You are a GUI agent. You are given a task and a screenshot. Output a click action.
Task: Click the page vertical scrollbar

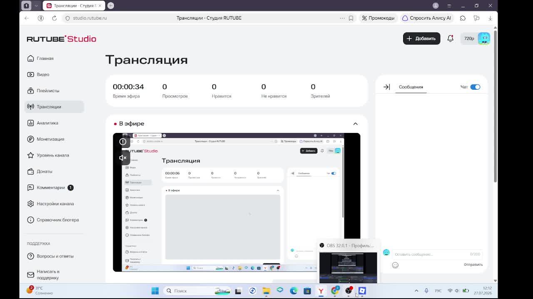495,106
